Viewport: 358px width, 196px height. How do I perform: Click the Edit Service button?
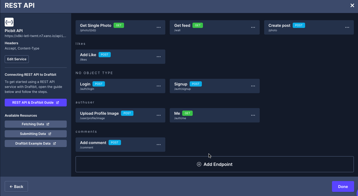click(17, 59)
